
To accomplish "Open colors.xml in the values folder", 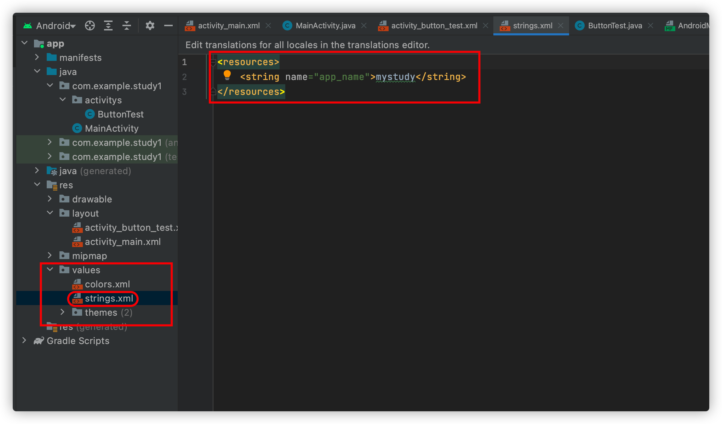I will point(107,284).
